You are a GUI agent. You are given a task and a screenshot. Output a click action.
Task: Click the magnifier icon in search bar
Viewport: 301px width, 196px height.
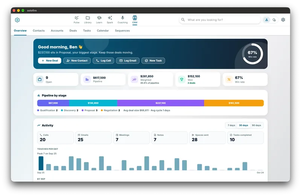[x=183, y=20]
